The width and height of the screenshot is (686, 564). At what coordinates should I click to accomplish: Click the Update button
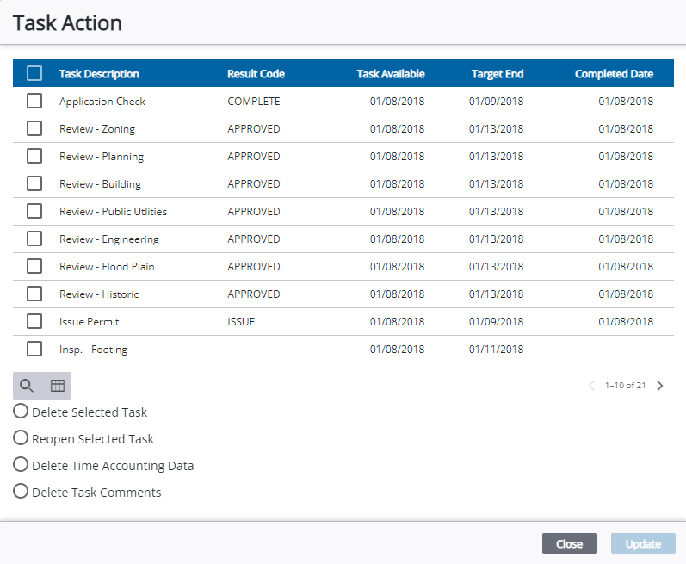pos(643,543)
